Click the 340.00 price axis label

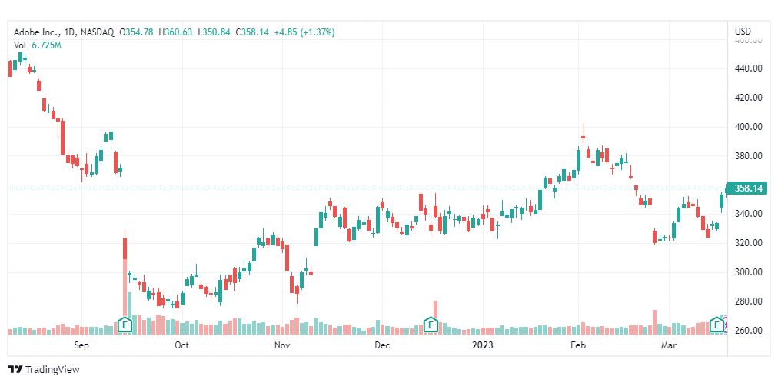click(x=748, y=214)
